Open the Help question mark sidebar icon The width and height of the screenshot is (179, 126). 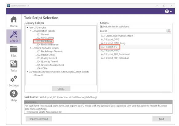(14, 94)
